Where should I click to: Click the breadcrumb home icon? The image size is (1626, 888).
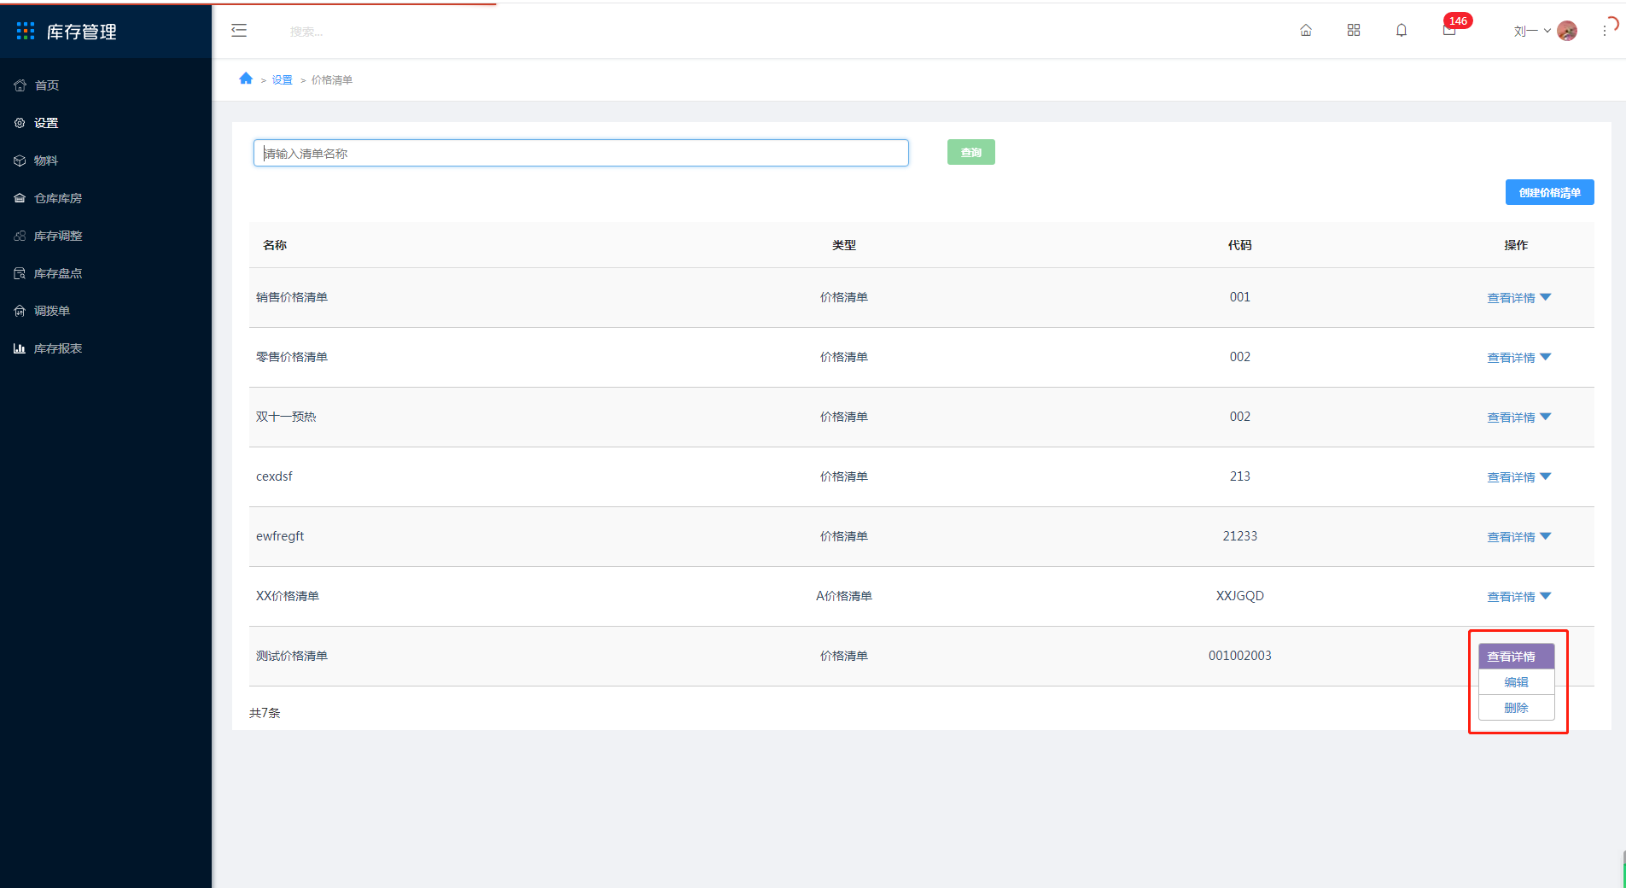tap(246, 79)
